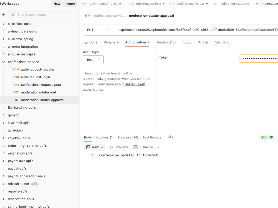Open response history clock icon
The image size is (278, 208).
(171, 138)
